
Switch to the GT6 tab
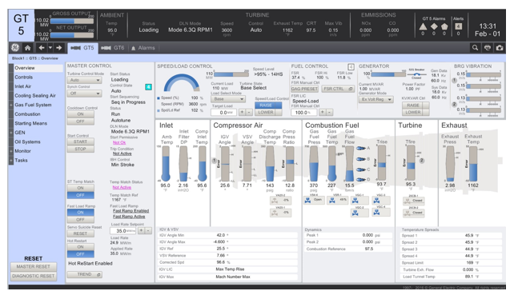pyautogui.click(x=113, y=48)
